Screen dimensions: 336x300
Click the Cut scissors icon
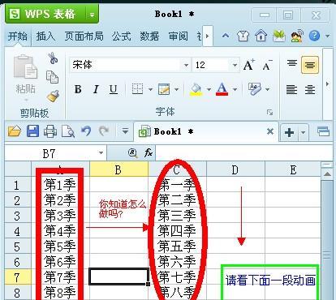53,58
